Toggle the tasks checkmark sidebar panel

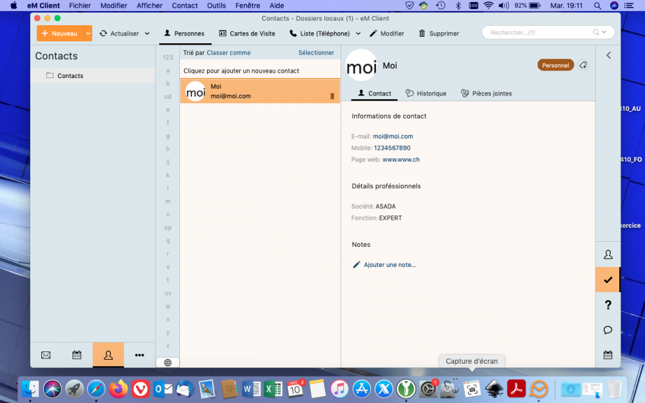608,280
